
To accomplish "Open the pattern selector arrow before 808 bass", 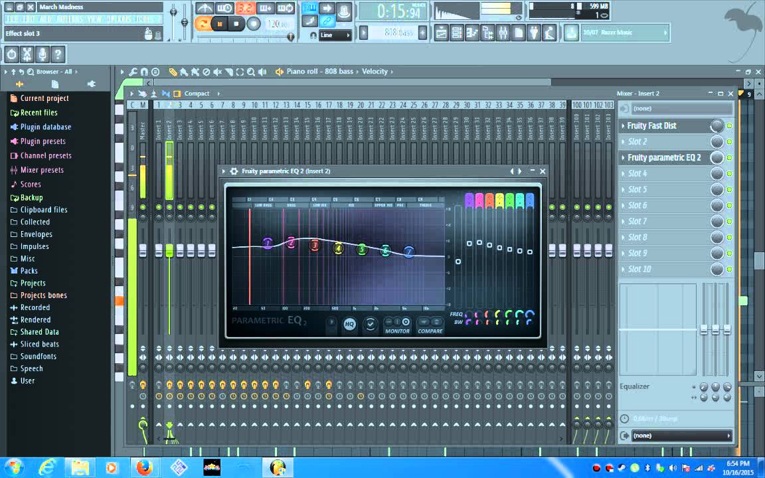I will pos(363,33).
